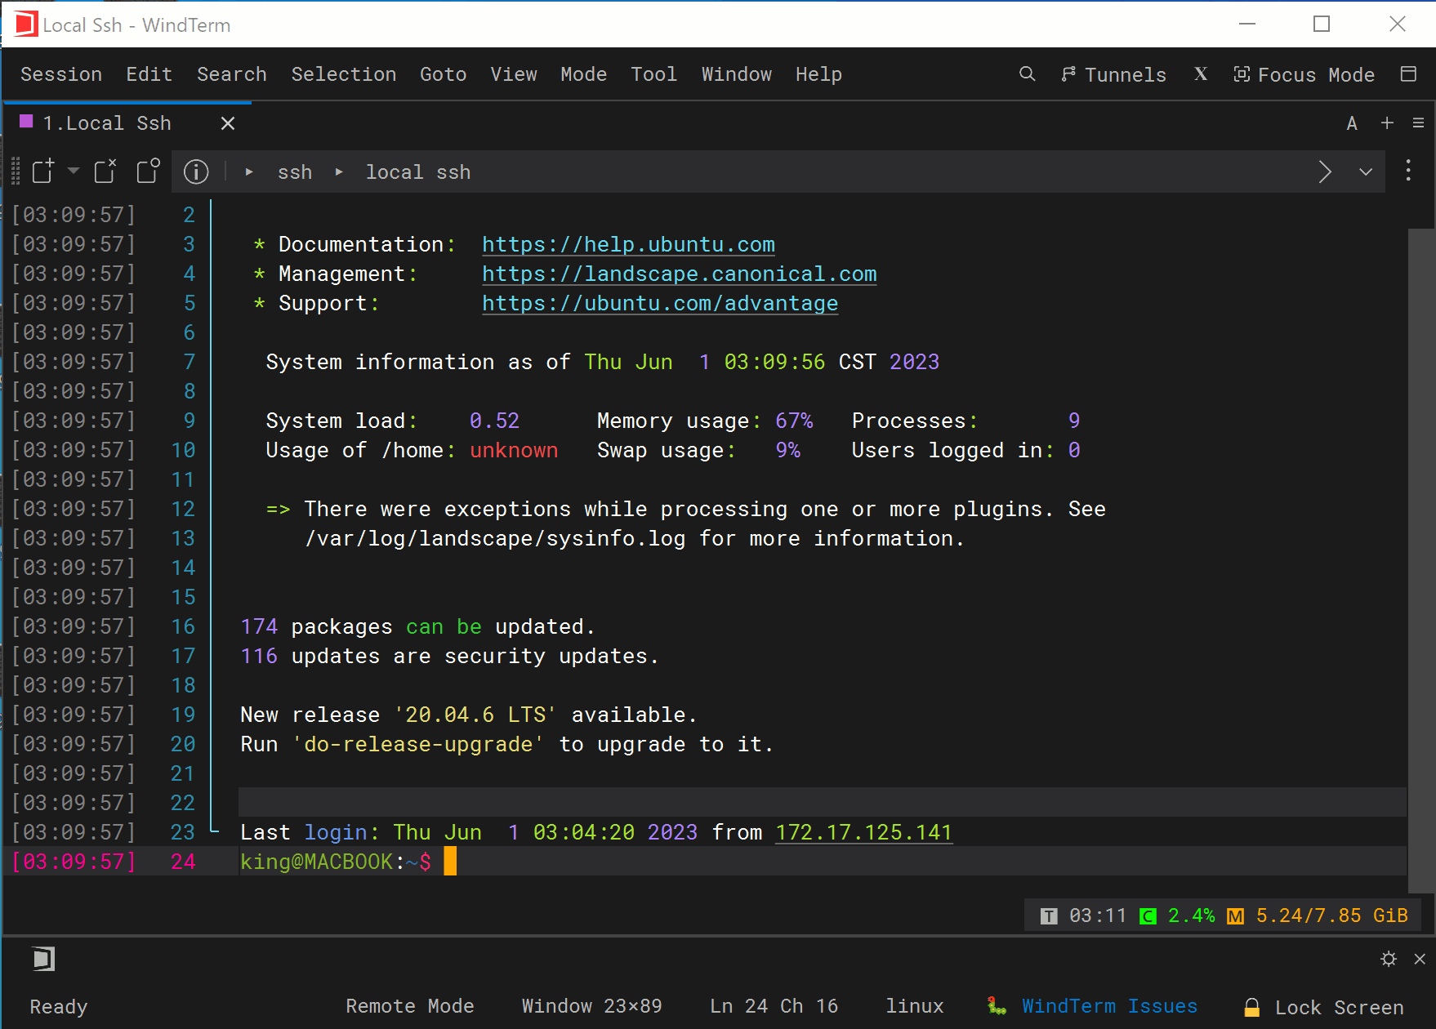Click the terminal prompt input line
The height and width of the screenshot is (1029, 1436).
tap(823, 862)
